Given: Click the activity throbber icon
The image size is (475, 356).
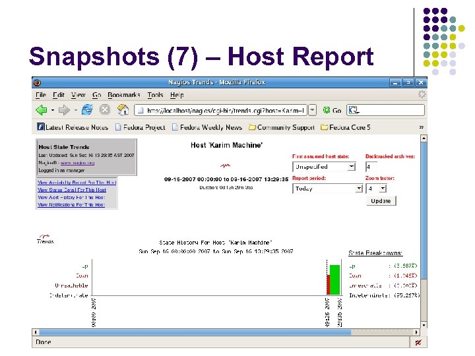Looking at the screenshot, I should [x=422, y=94].
